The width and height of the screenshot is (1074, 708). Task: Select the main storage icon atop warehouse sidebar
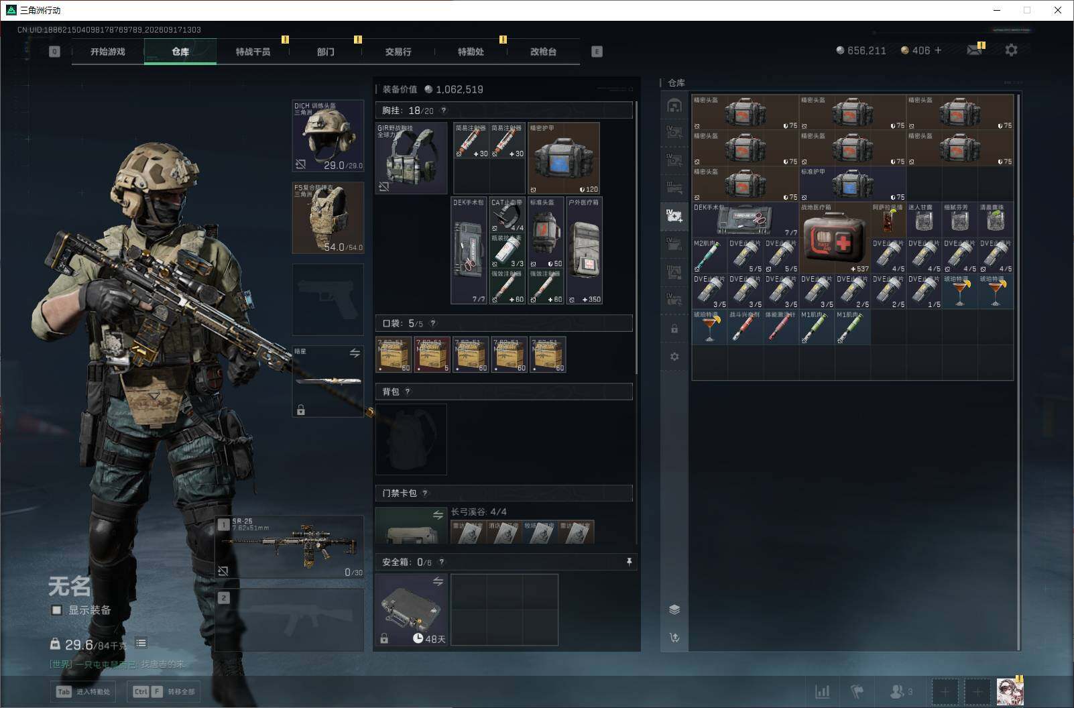pyautogui.click(x=674, y=106)
